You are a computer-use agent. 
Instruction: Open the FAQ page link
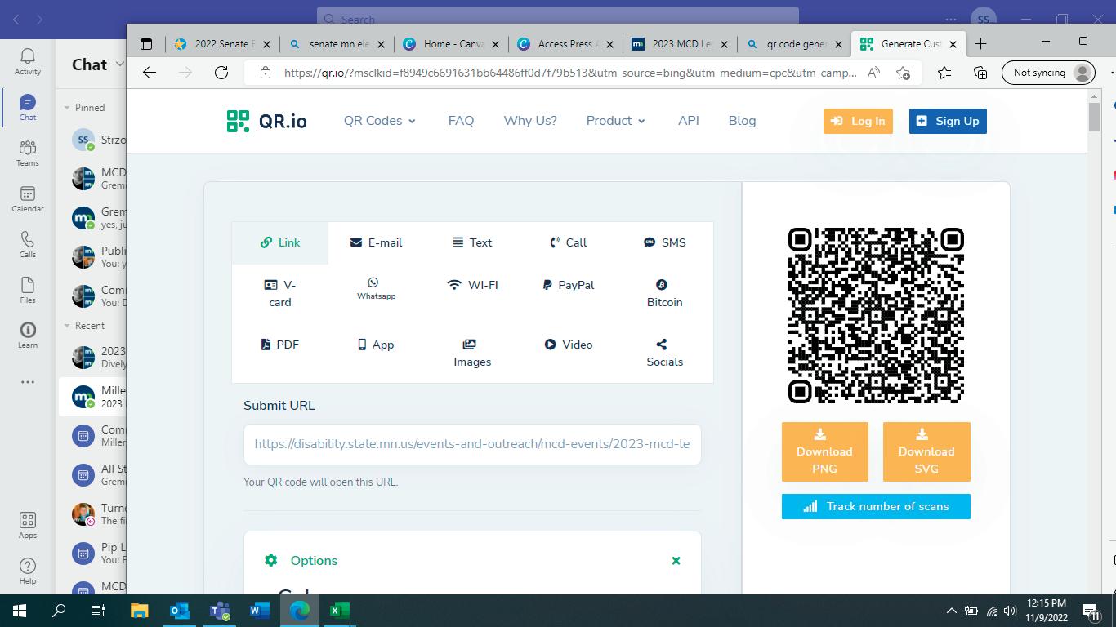click(x=461, y=121)
